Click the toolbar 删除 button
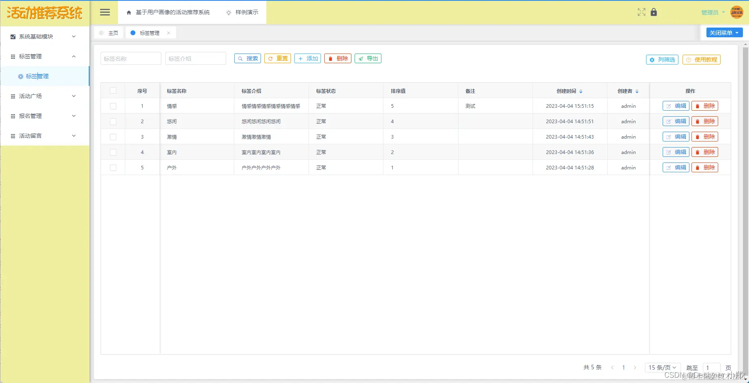 click(338, 58)
